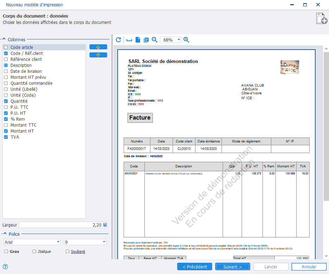329x274 pixels.
Task: Continue with the Suivant button
Action: [233, 267]
